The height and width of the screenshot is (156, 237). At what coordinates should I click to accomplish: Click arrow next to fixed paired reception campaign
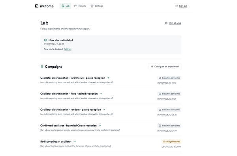point(101,94)
